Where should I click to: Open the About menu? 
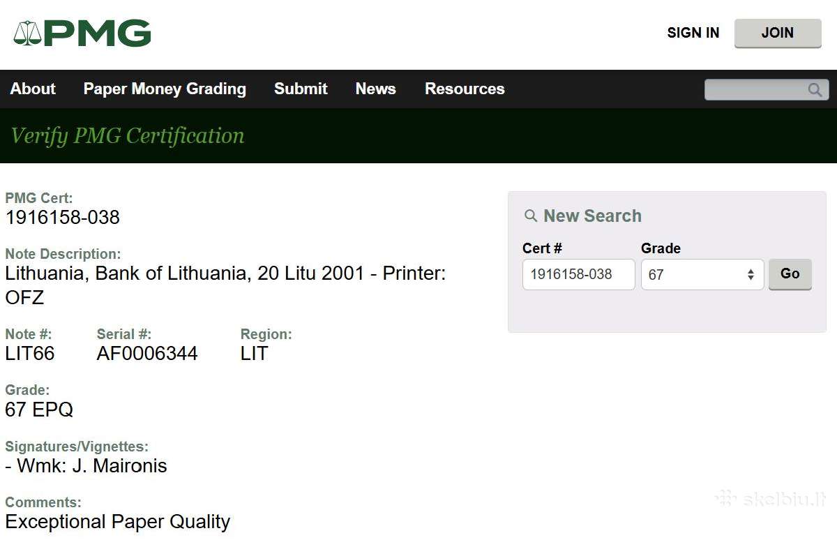pos(33,89)
